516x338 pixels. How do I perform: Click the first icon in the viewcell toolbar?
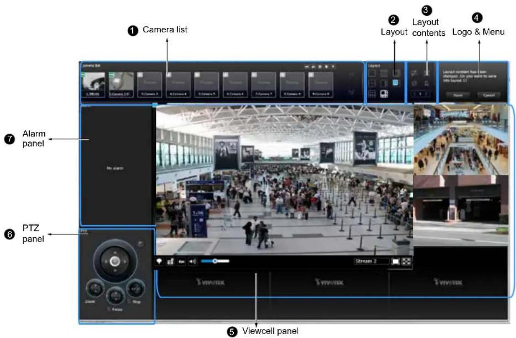(x=159, y=261)
